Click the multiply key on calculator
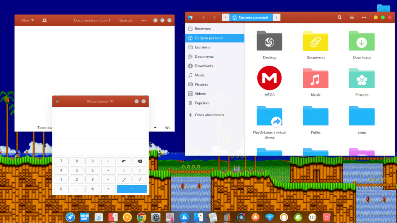Viewport: 397px width, 223px height. point(108,170)
